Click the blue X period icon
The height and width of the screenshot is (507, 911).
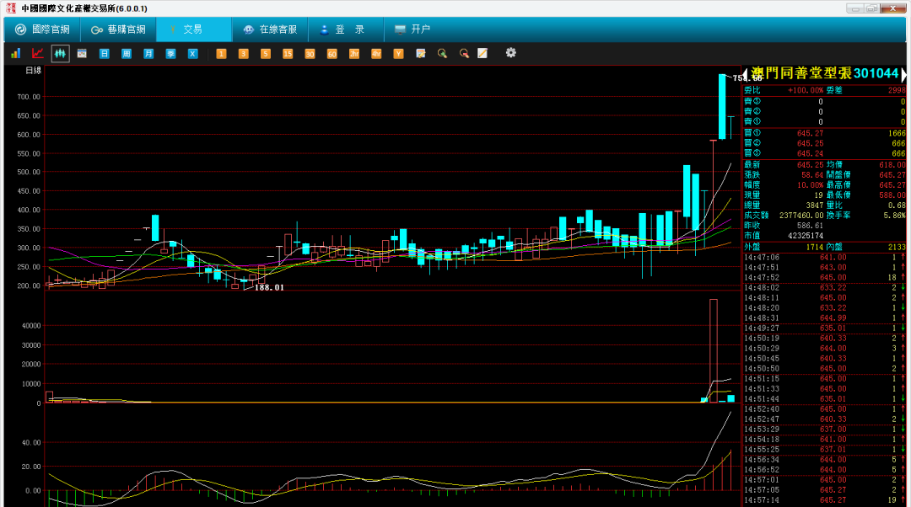tap(192, 53)
